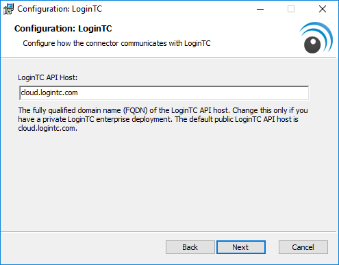Click the greyed-out maximize button

(x=291, y=9)
